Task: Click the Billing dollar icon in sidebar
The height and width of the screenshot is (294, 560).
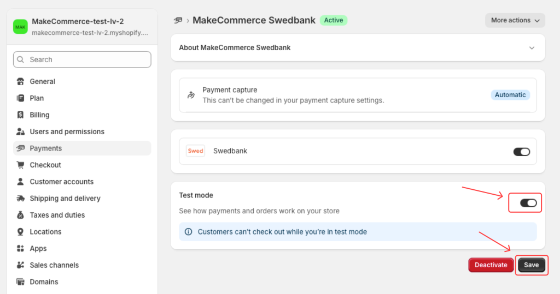Action: [x=21, y=115]
